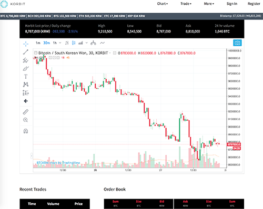Switch chart style to bars

(x=67, y=43)
